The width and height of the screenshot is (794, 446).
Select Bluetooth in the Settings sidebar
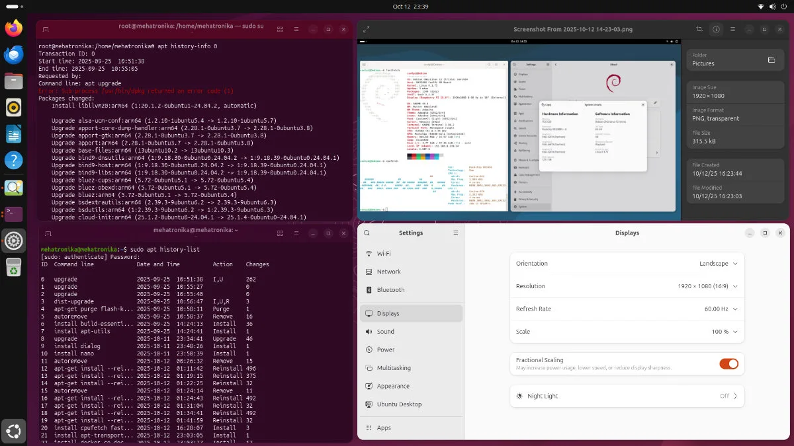coord(390,289)
